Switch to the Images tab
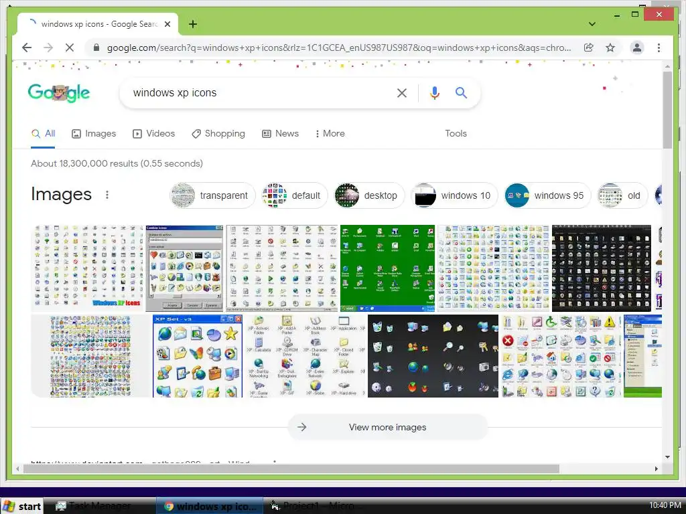Viewport: 686px width, 514px height. tap(94, 134)
